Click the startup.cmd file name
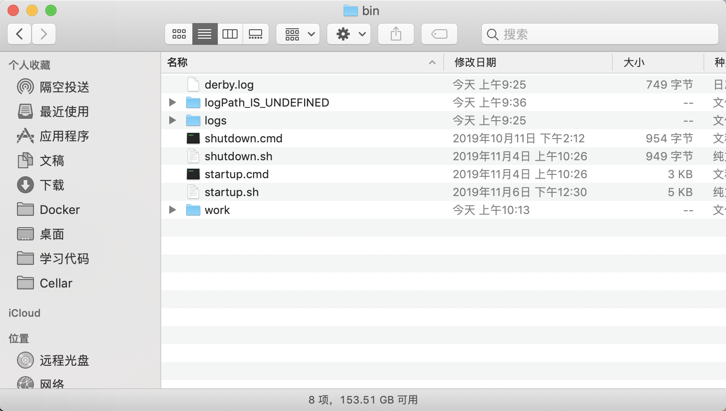Viewport: 726px width, 411px height. point(237,174)
